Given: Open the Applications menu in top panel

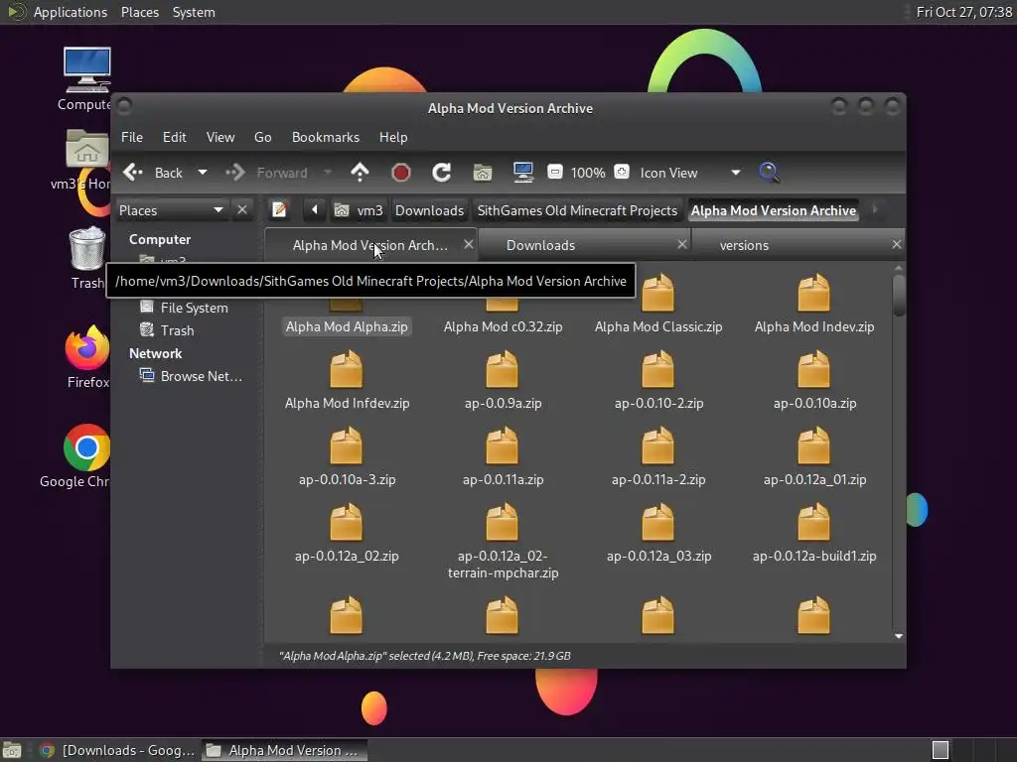Looking at the screenshot, I should click(x=71, y=12).
